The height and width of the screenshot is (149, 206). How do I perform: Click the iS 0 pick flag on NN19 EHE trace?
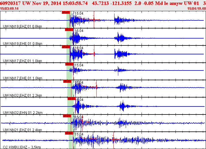point(69,30)
